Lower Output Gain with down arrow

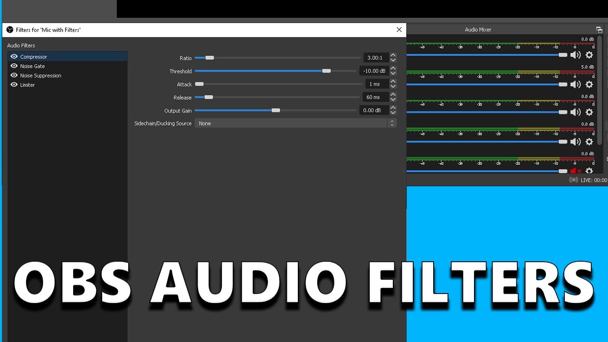coord(393,112)
